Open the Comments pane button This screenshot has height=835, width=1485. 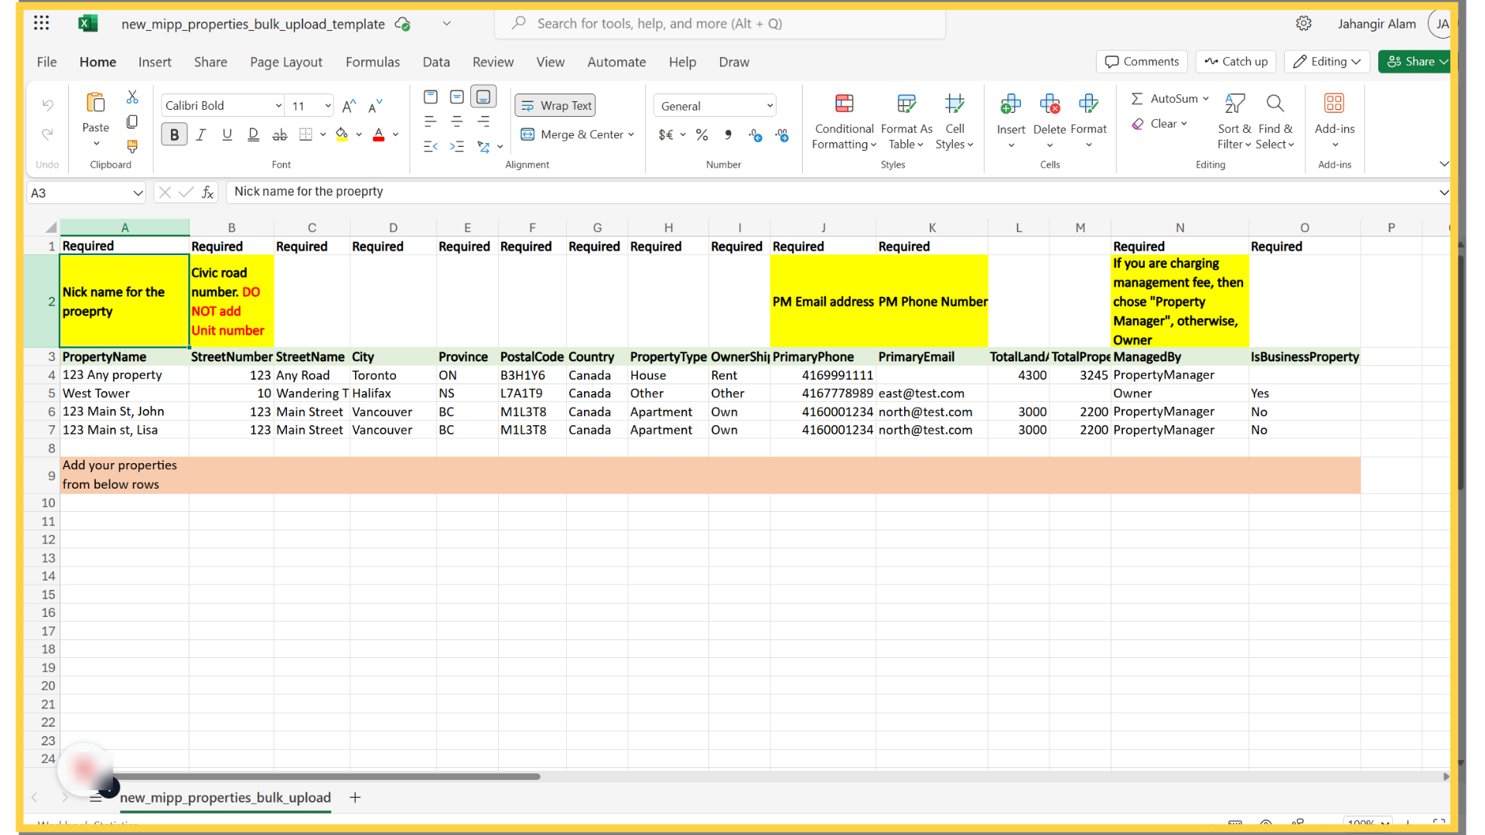tap(1142, 62)
